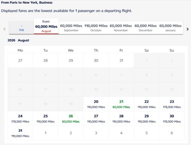Click July 31 date cell
191x145 pixels.
pos(121,60)
